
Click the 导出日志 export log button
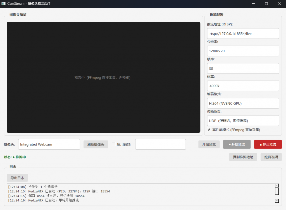pos(17,178)
